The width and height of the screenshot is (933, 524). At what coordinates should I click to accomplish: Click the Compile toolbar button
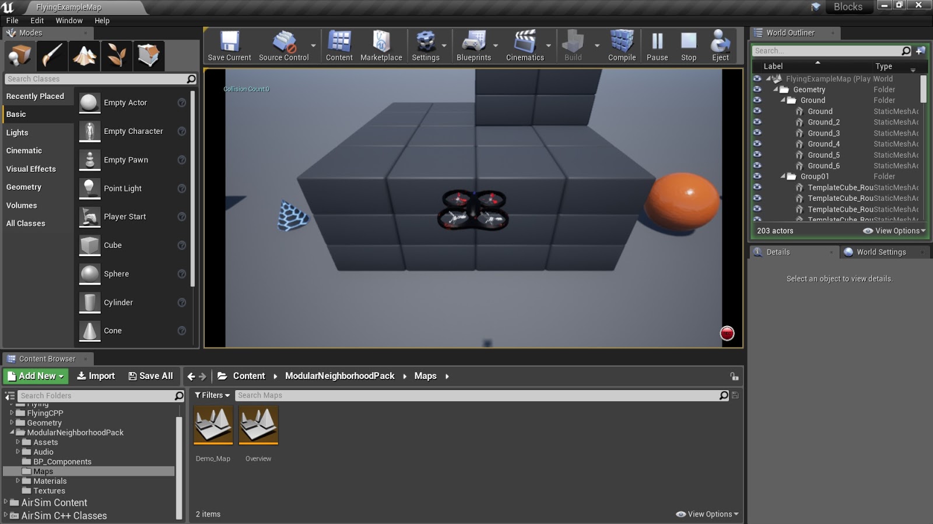point(622,45)
